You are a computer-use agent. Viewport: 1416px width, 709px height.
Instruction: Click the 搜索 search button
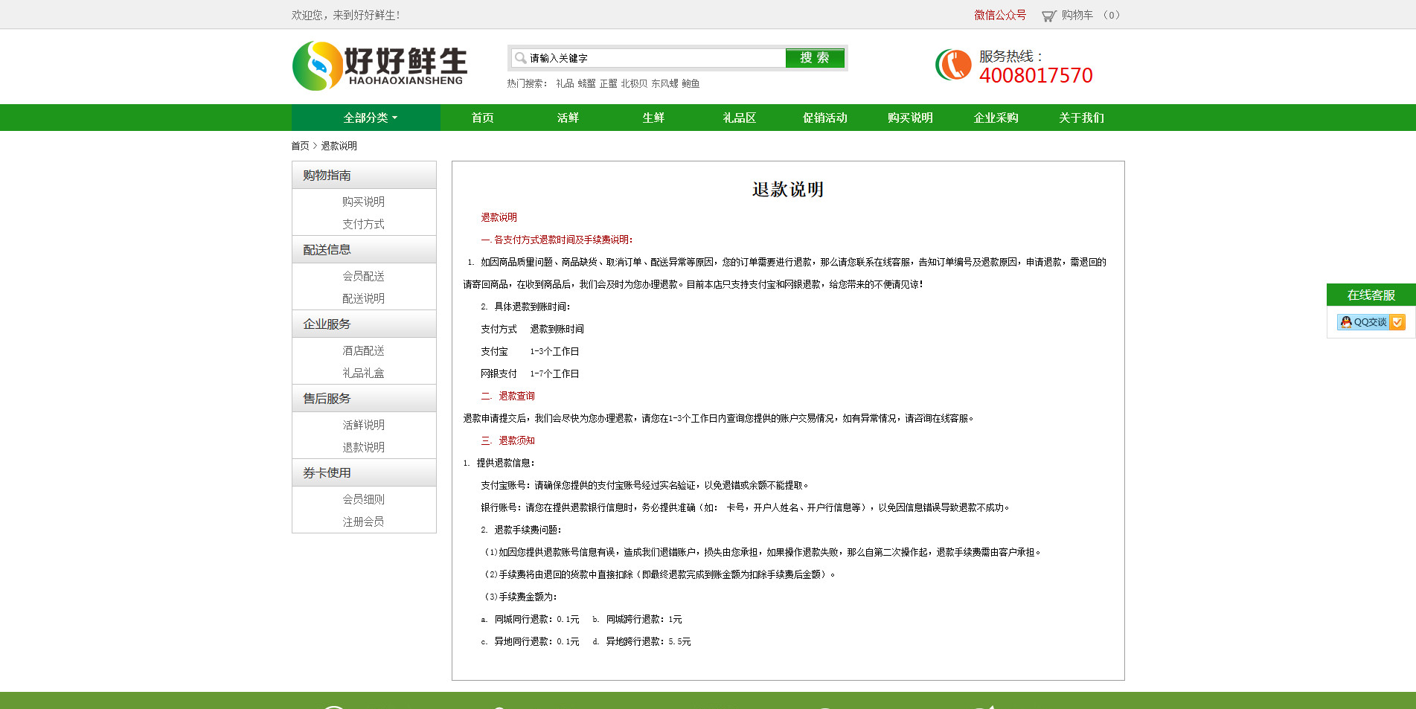(x=814, y=58)
